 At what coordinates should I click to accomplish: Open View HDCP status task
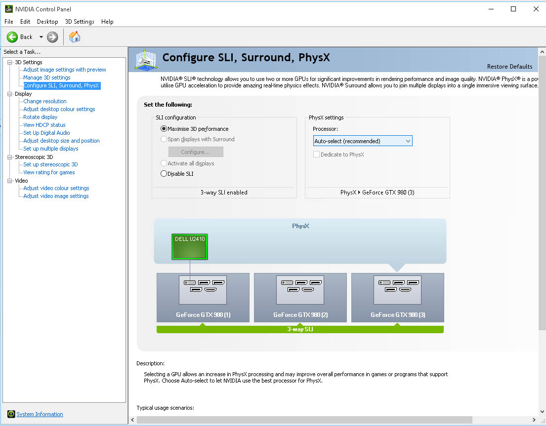(44, 125)
